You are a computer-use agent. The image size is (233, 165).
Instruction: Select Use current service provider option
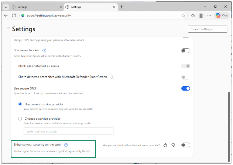(20, 105)
